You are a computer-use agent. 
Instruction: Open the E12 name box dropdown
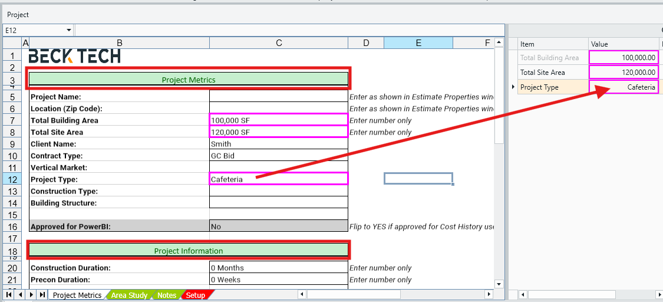(x=68, y=30)
